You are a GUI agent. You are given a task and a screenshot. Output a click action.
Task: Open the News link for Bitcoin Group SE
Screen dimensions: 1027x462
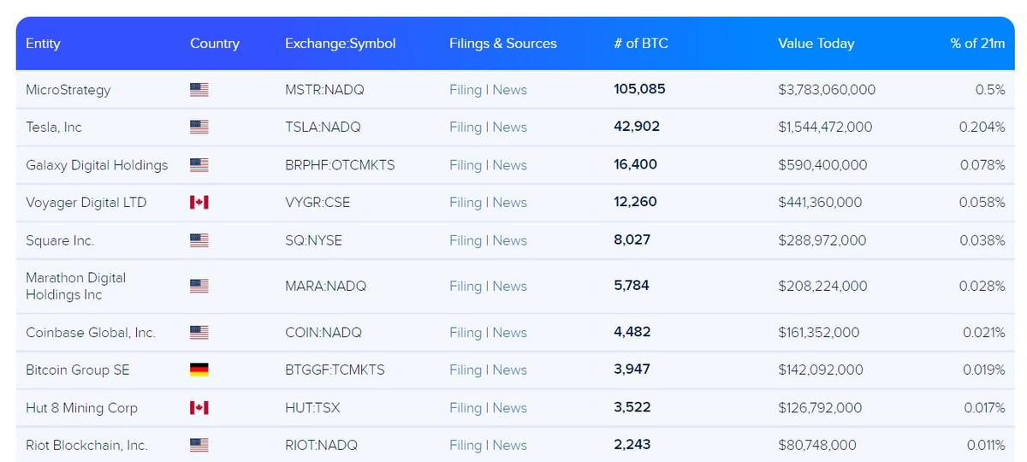click(510, 370)
